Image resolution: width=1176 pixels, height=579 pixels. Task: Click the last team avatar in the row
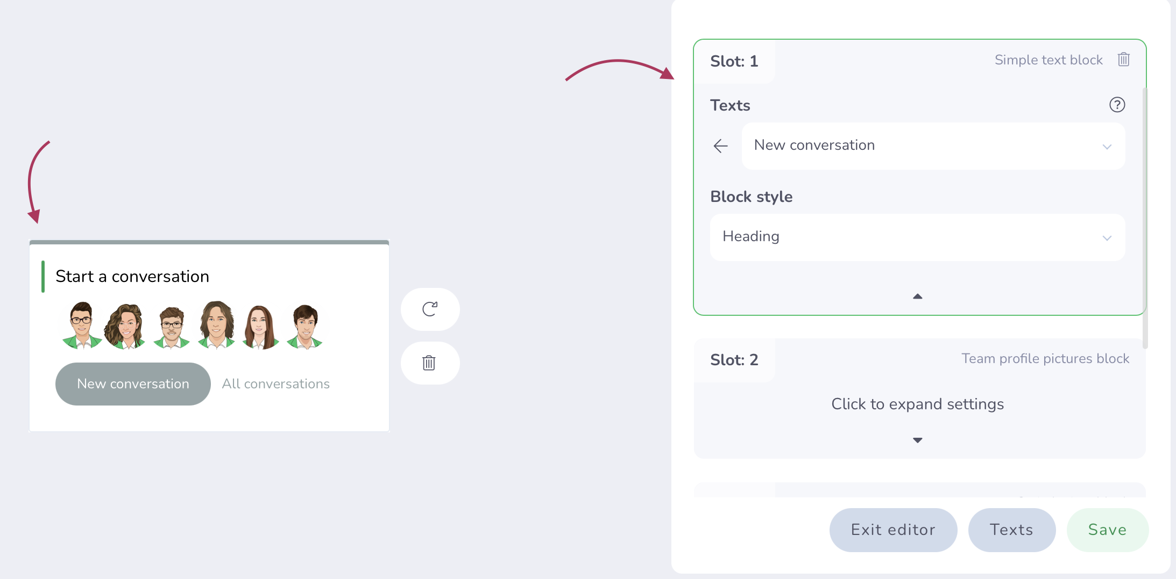pyautogui.click(x=305, y=325)
